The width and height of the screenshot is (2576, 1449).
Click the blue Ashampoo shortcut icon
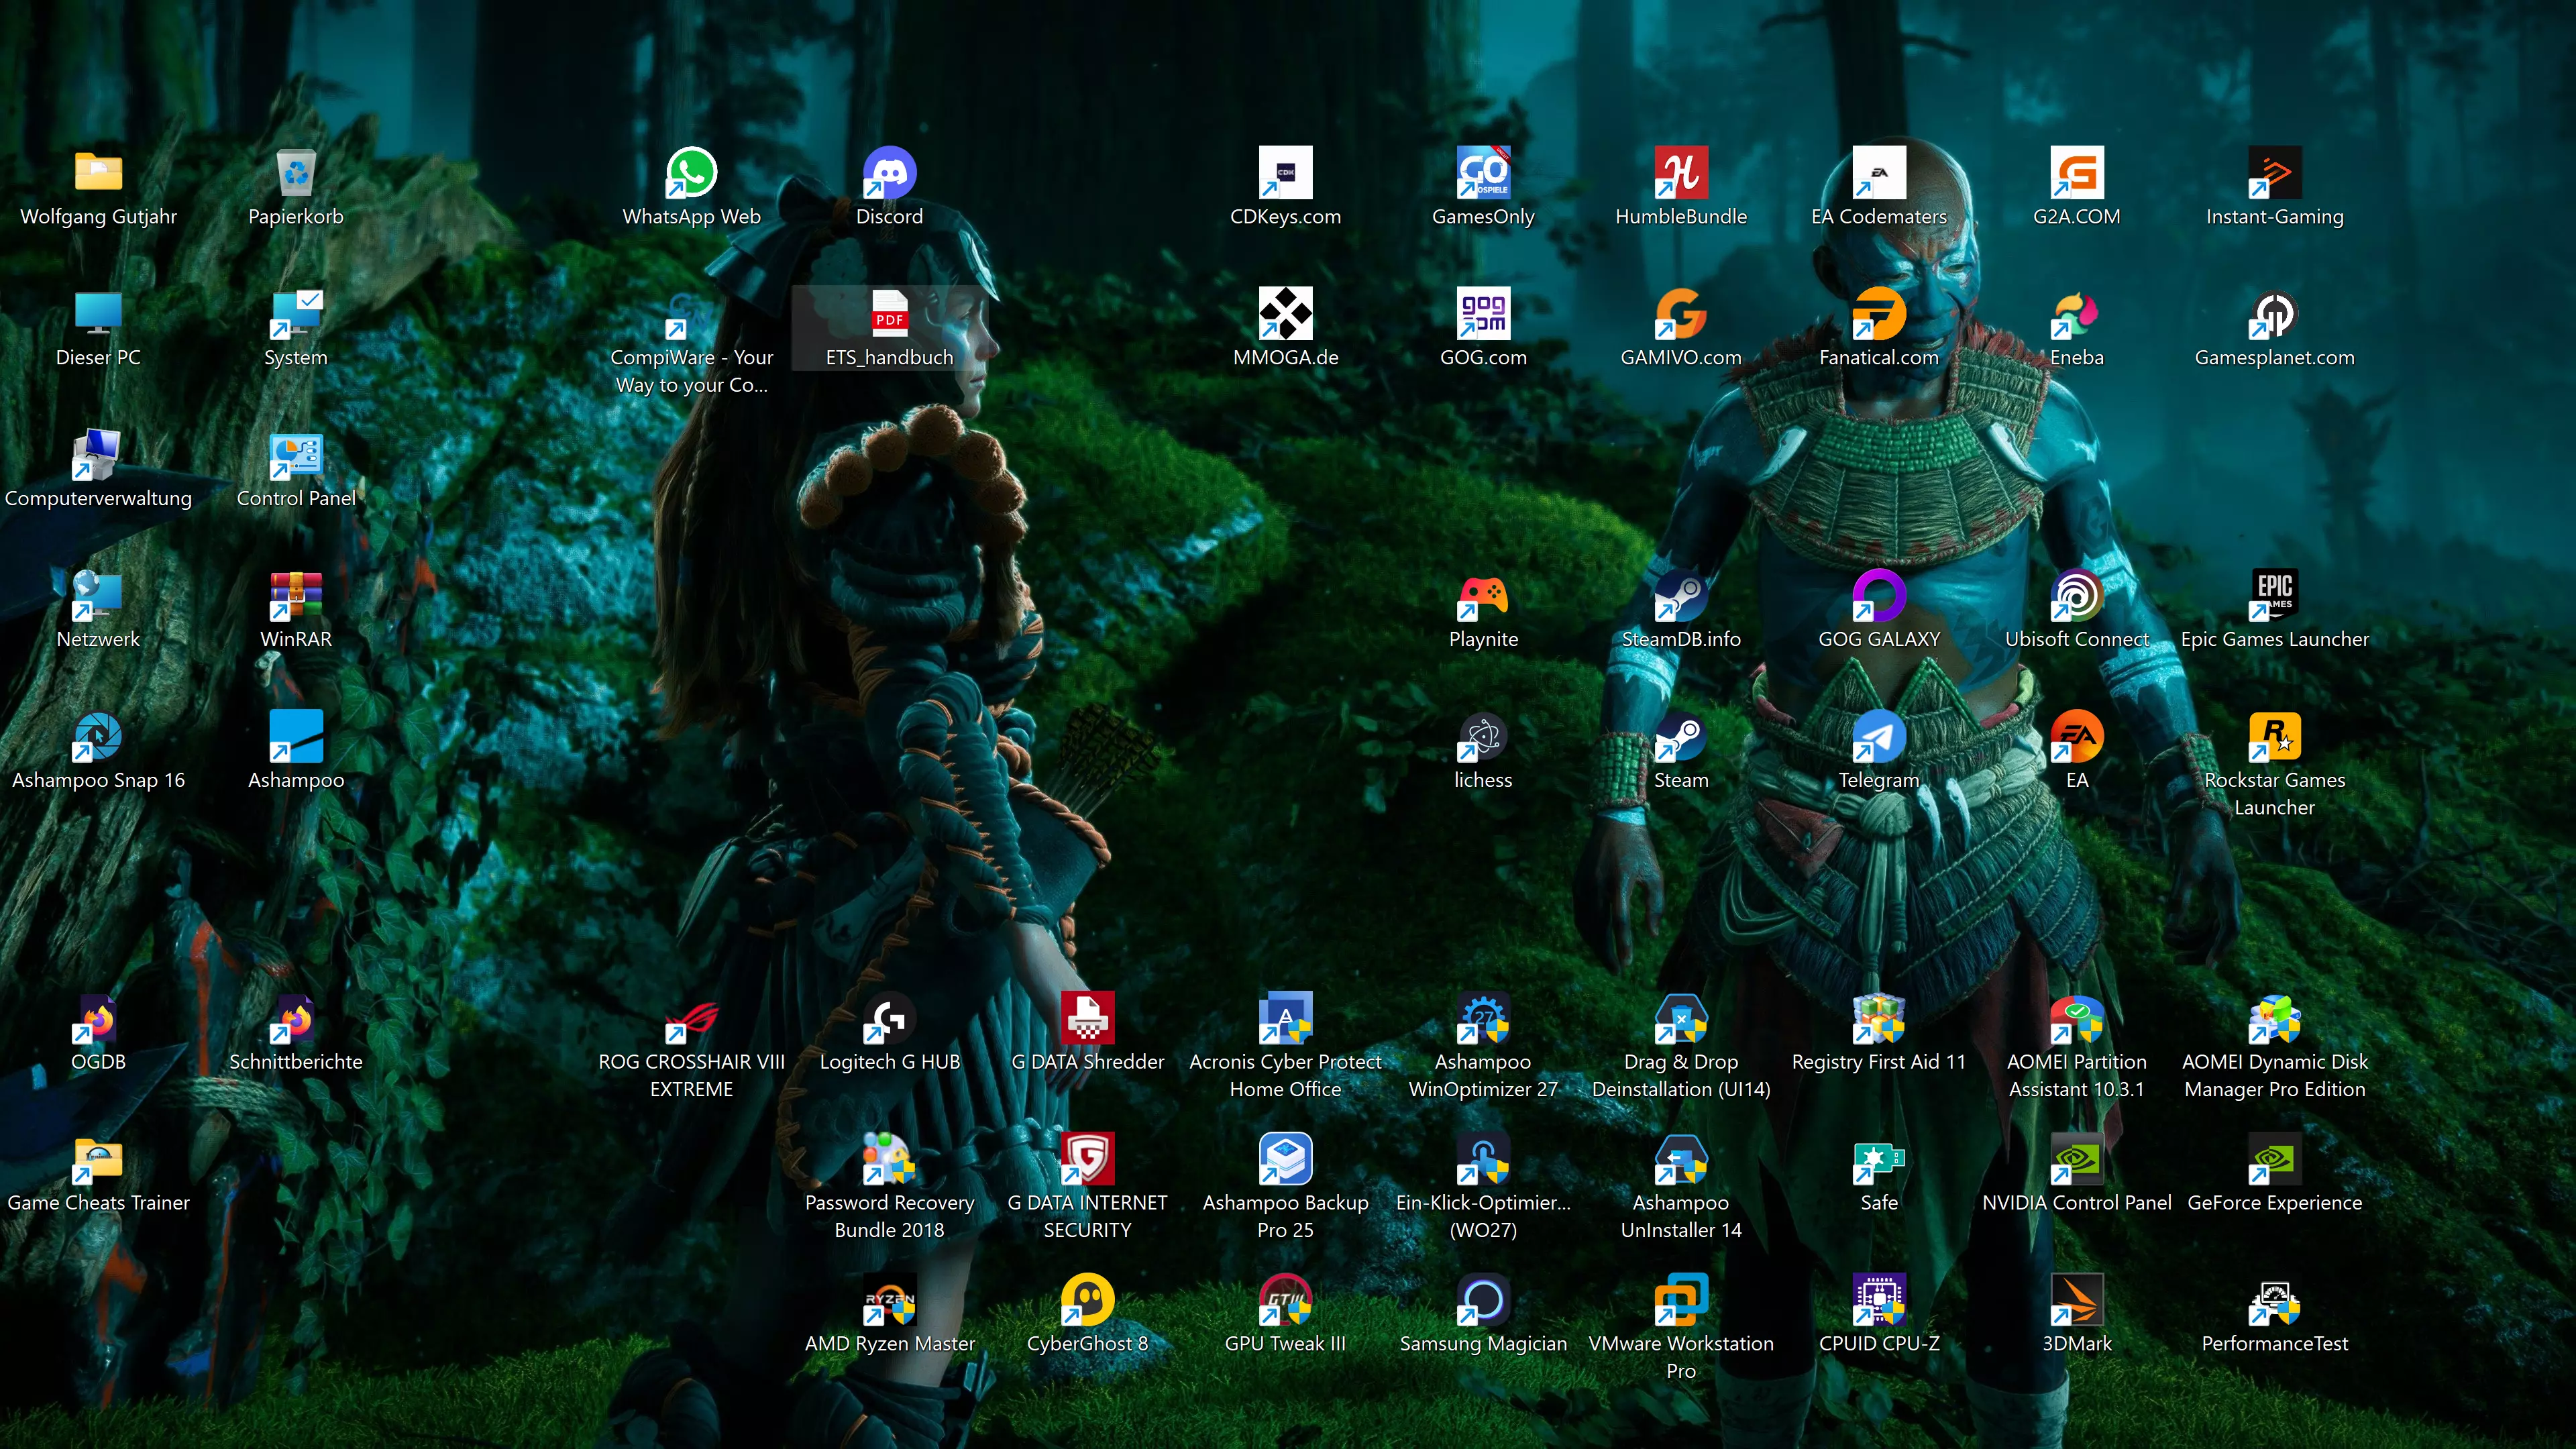pos(296,737)
